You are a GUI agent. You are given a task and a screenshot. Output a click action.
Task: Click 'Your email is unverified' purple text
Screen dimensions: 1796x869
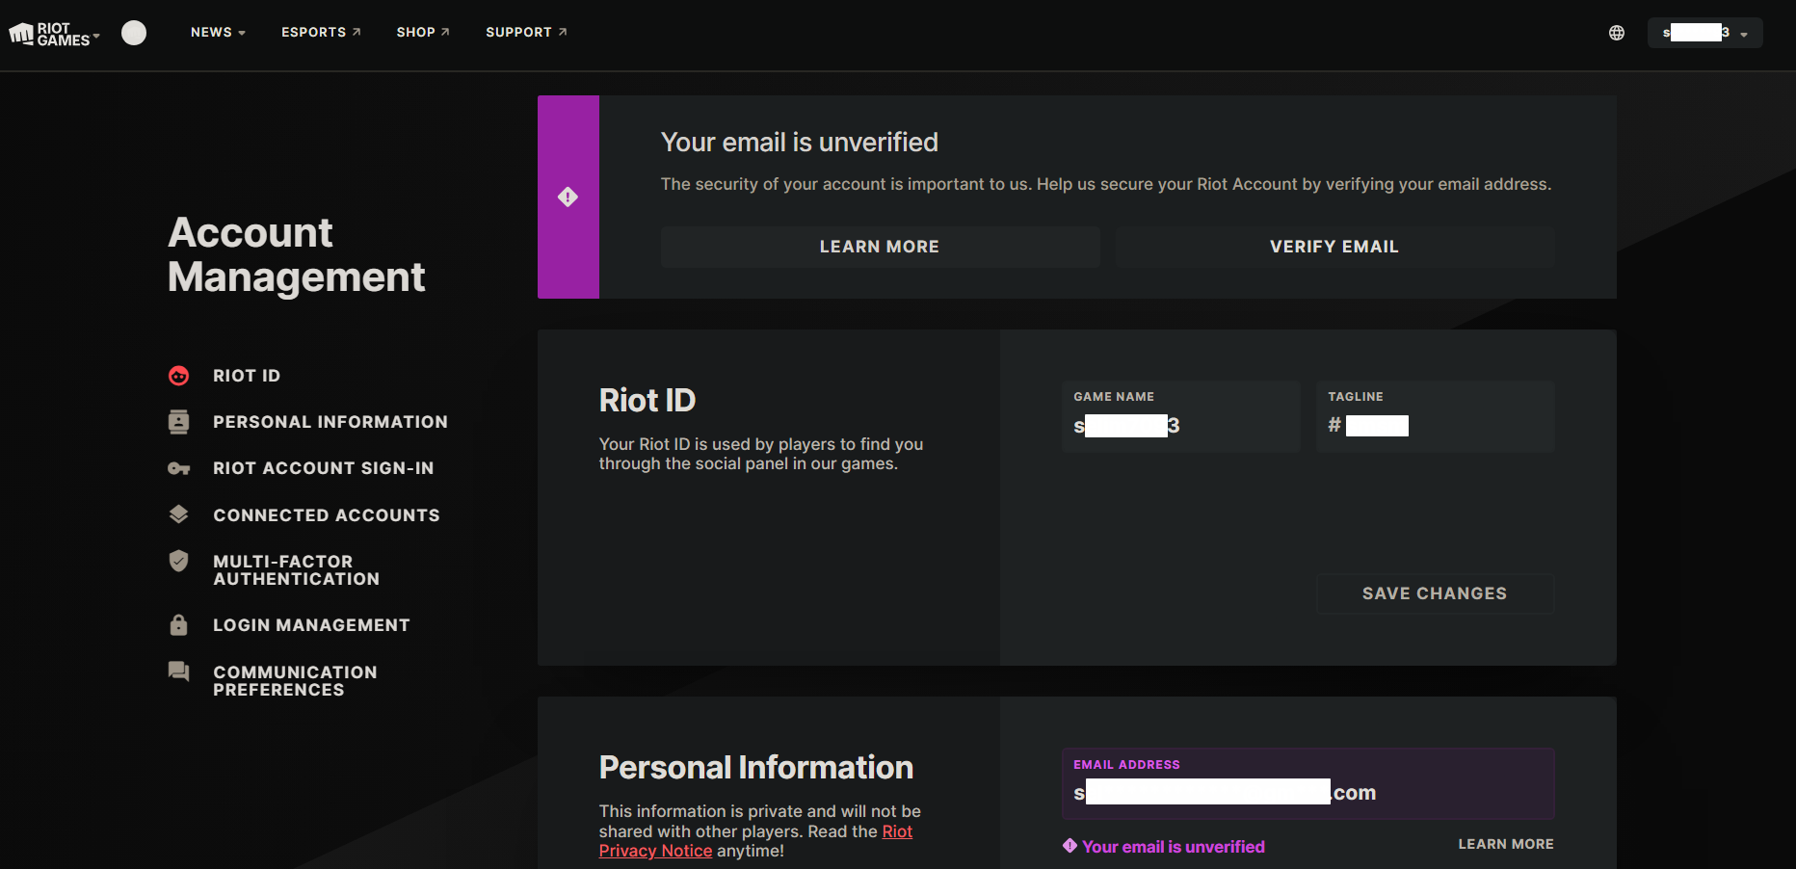click(1174, 847)
